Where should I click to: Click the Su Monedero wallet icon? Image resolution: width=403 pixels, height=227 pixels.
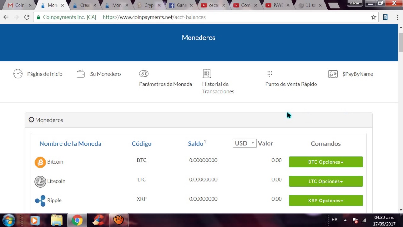[81, 74]
